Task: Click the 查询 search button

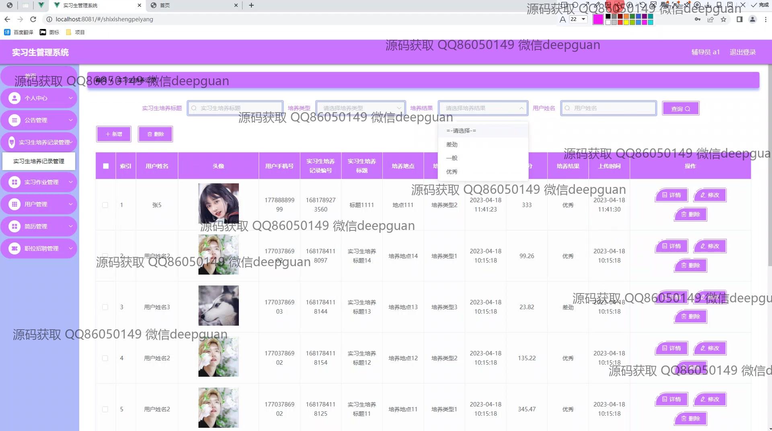Action: click(x=680, y=109)
